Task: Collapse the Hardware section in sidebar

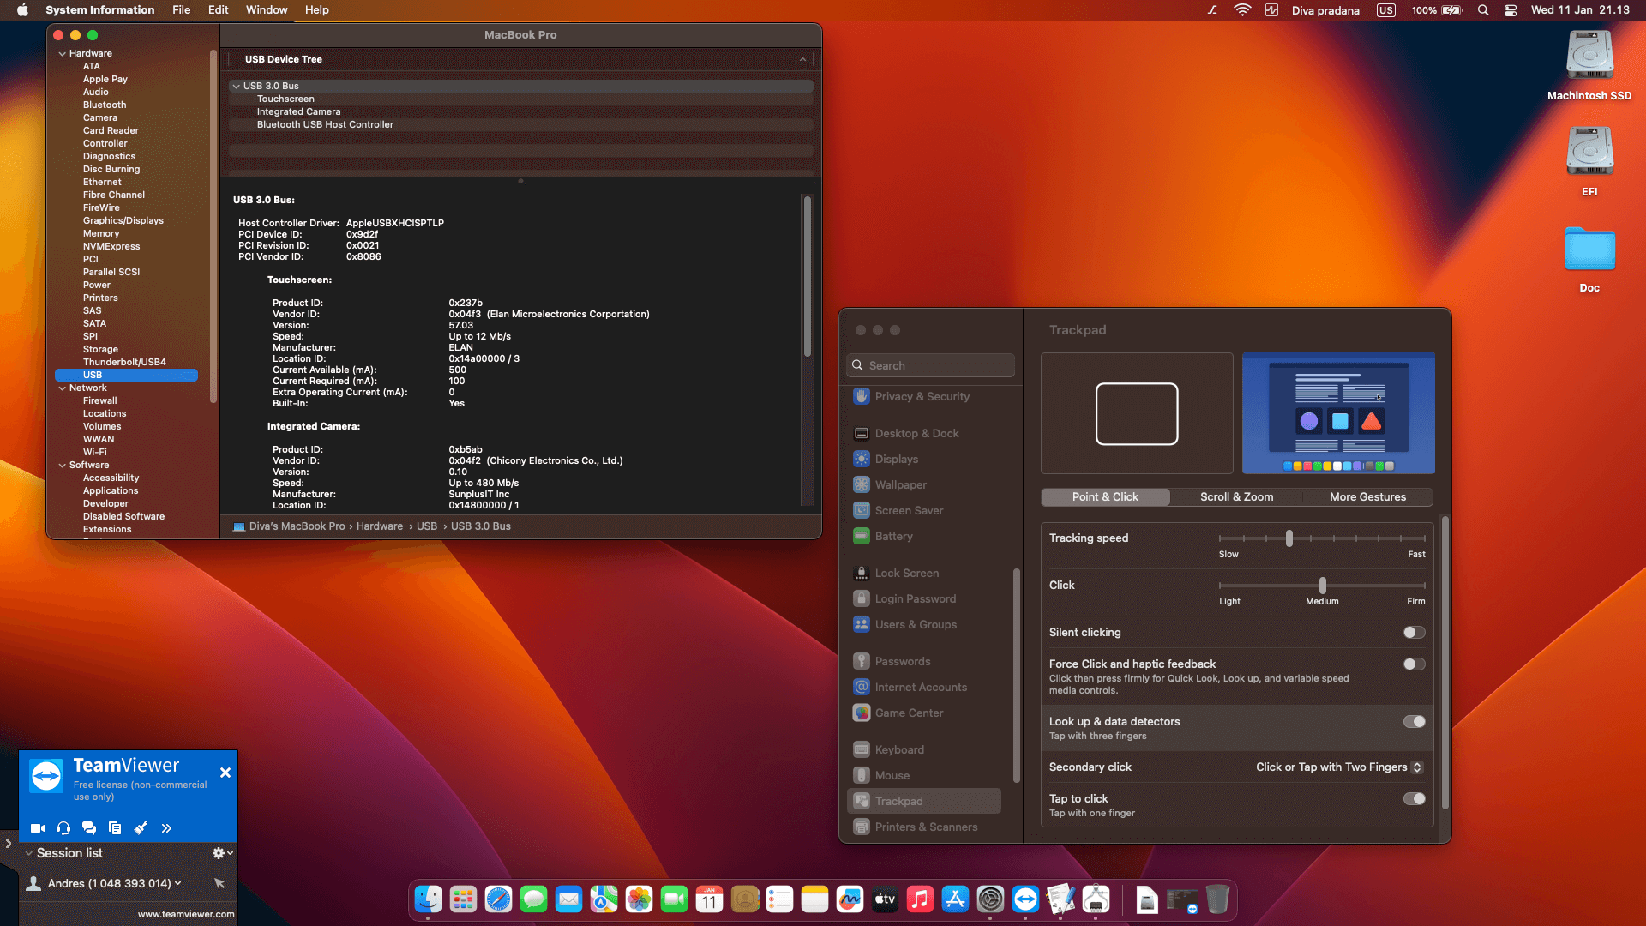Action: [x=62, y=53]
